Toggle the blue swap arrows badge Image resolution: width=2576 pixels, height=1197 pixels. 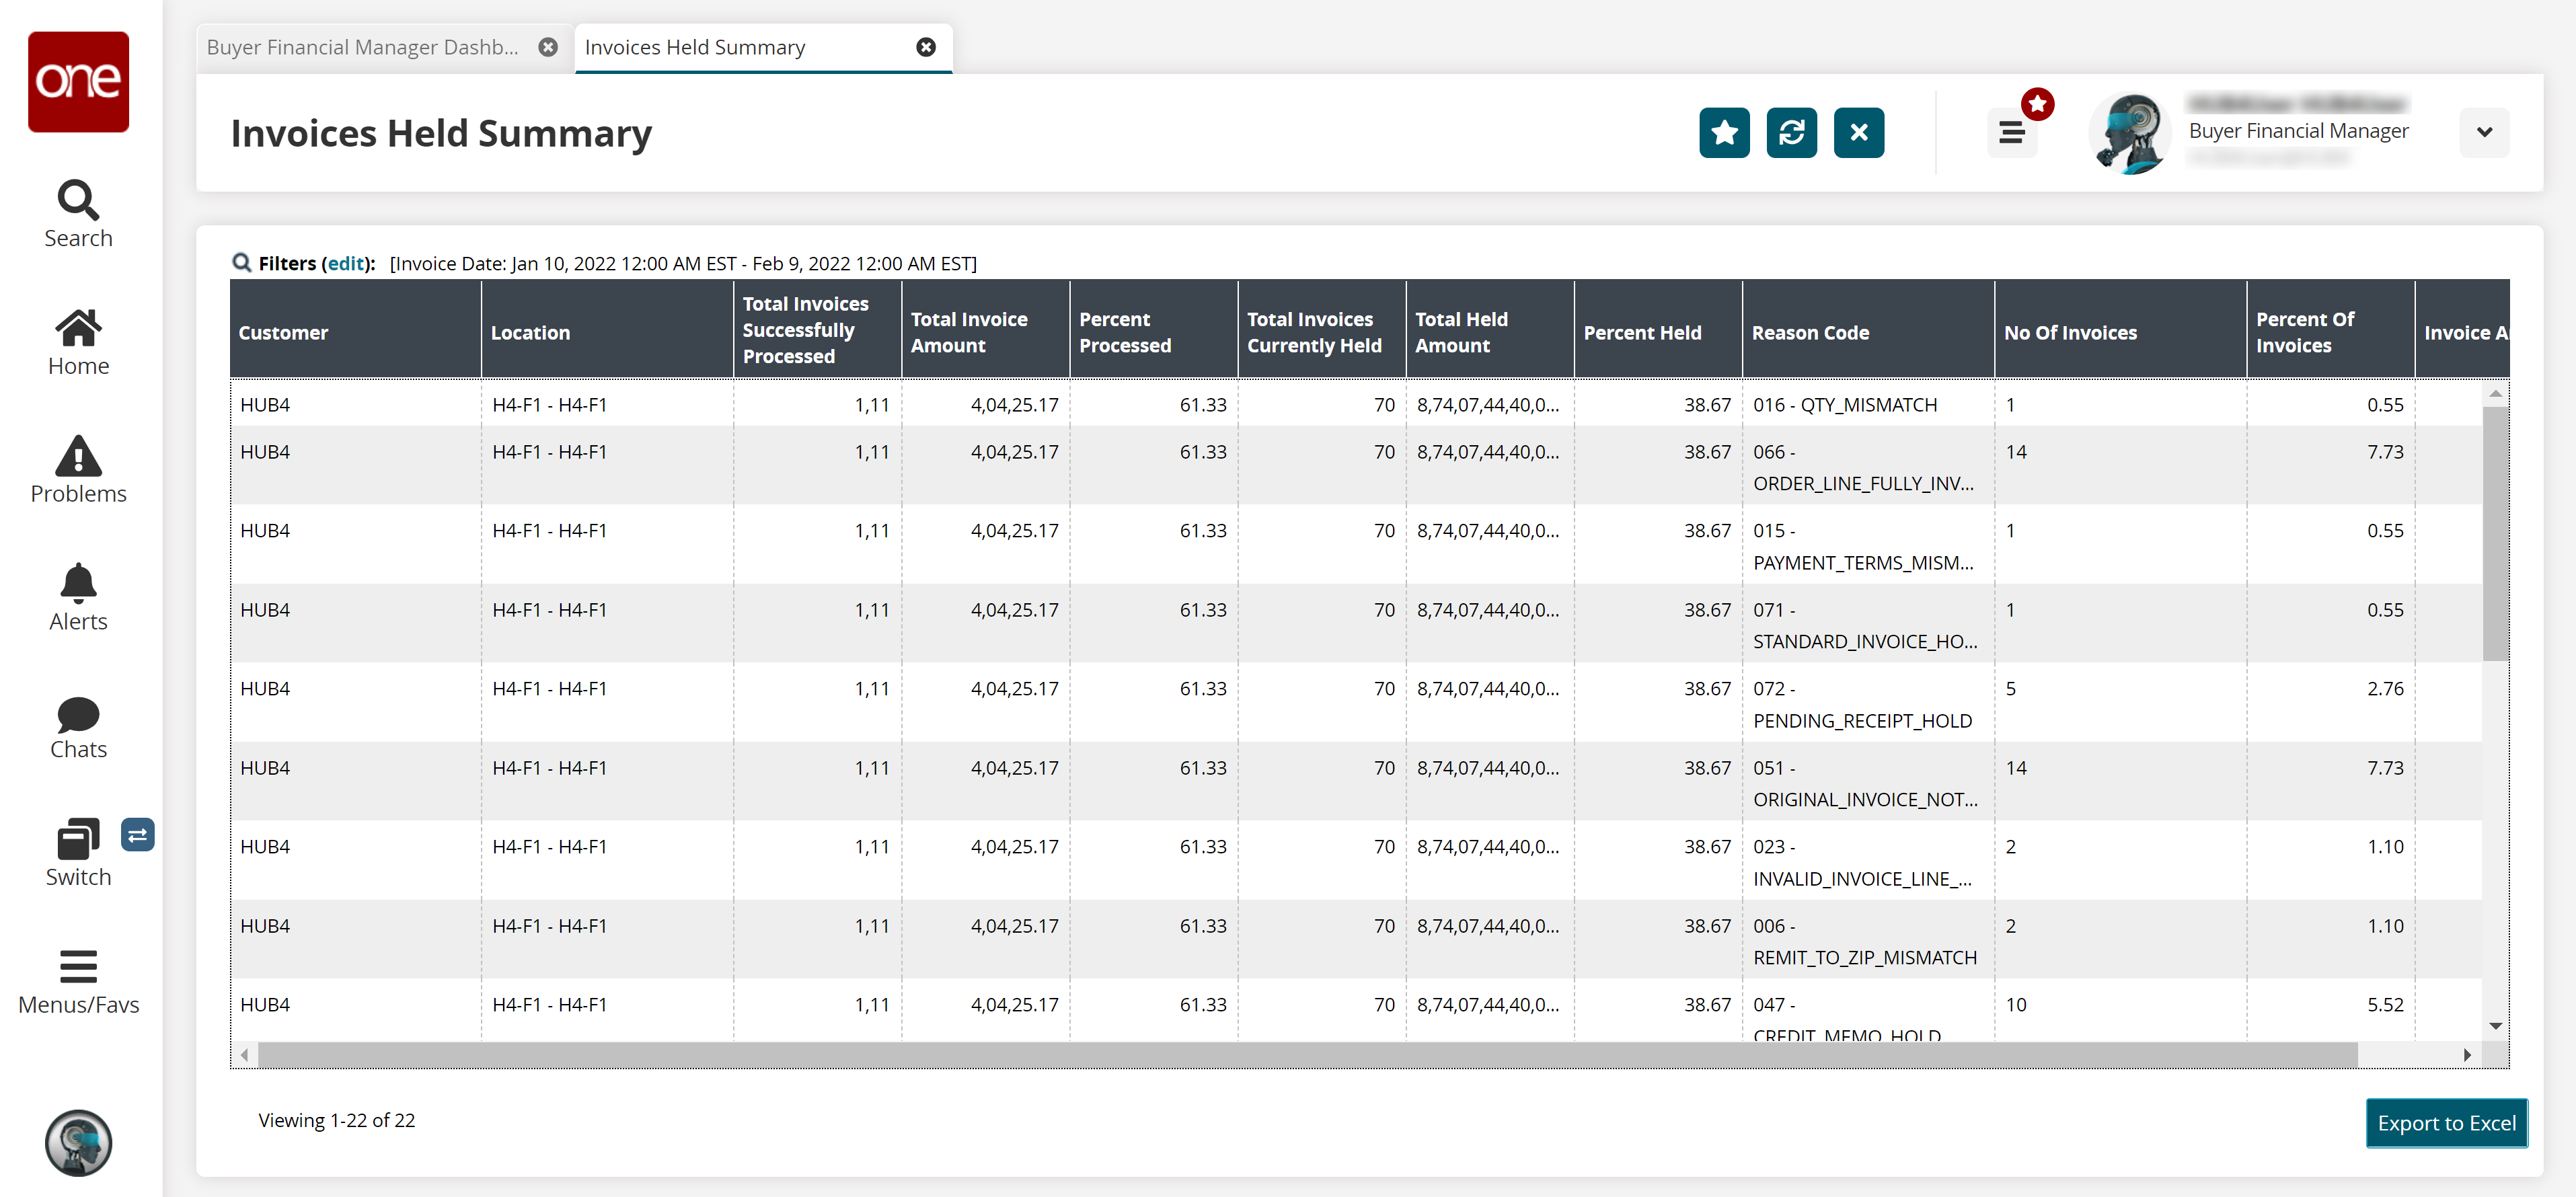[138, 835]
